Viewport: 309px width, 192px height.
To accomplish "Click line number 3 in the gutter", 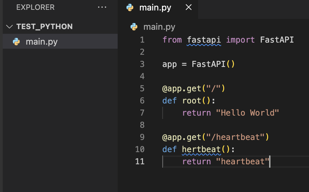I will [142, 64].
